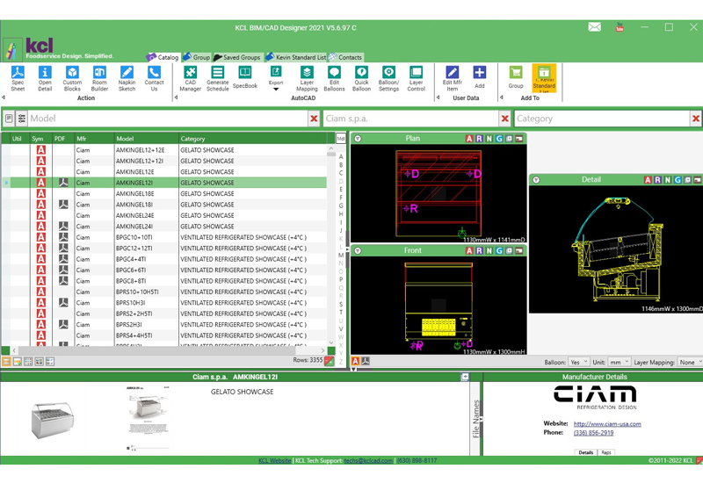The width and height of the screenshot is (703, 483).
Task: Click the Generate Schedule icon
Action: pyautogui.click(x=217, y=77)
